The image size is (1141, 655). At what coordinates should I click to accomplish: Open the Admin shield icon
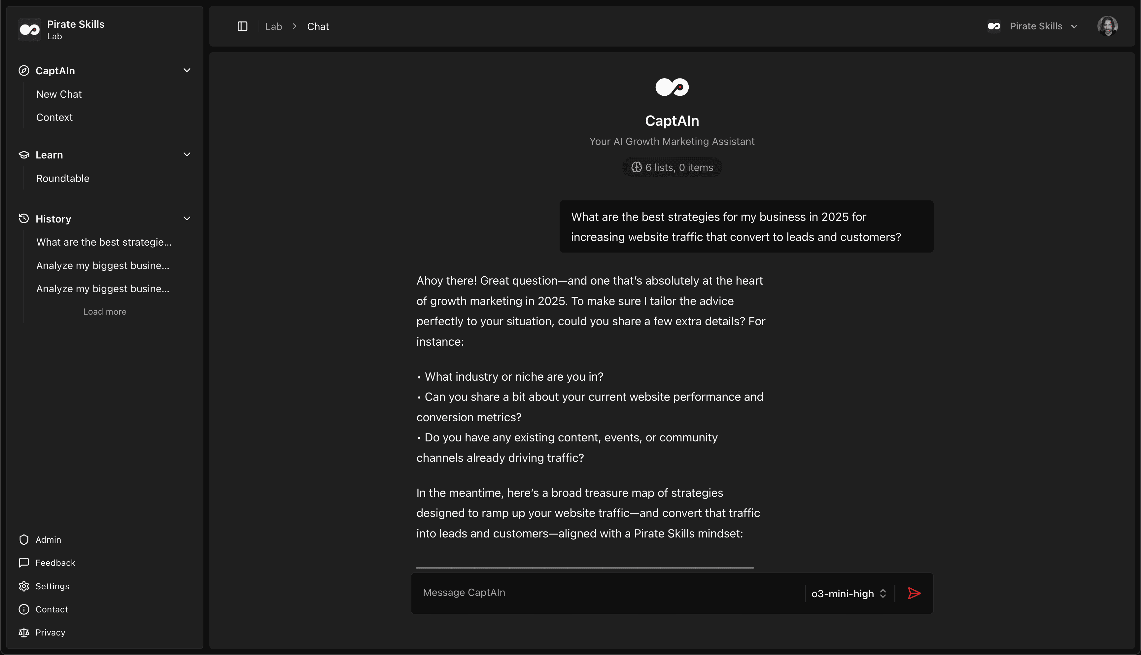tap(24, 539)
